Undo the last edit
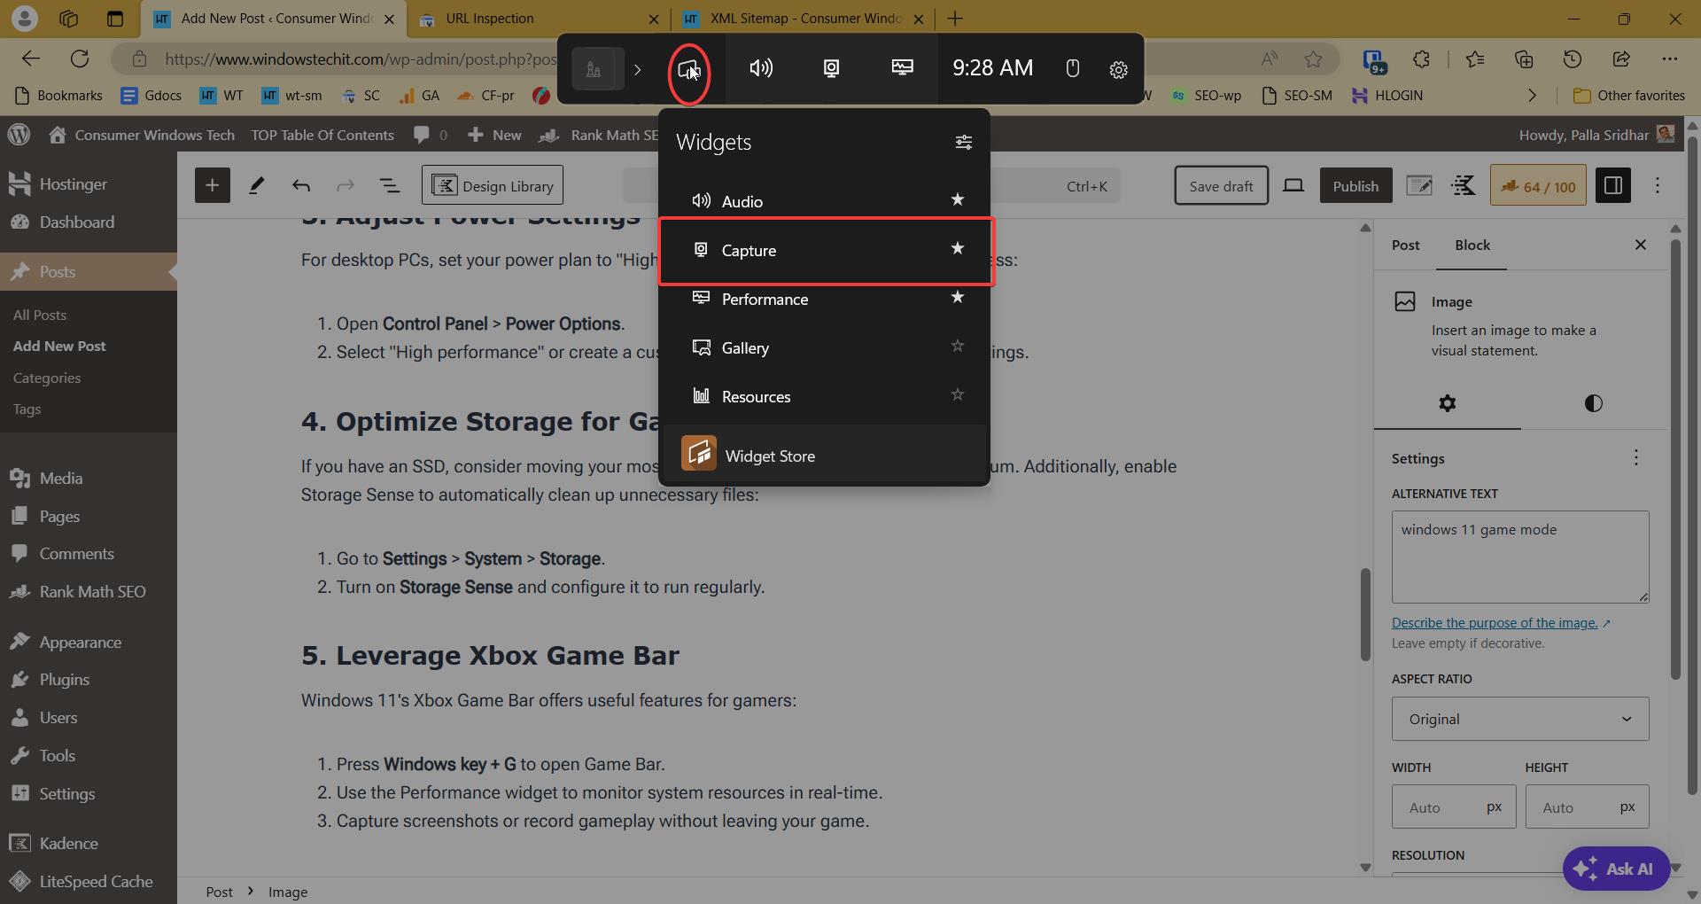Image resolution: width=1701 pixels, height=904 pixels. pyautogui.click(x=300, y=185)
